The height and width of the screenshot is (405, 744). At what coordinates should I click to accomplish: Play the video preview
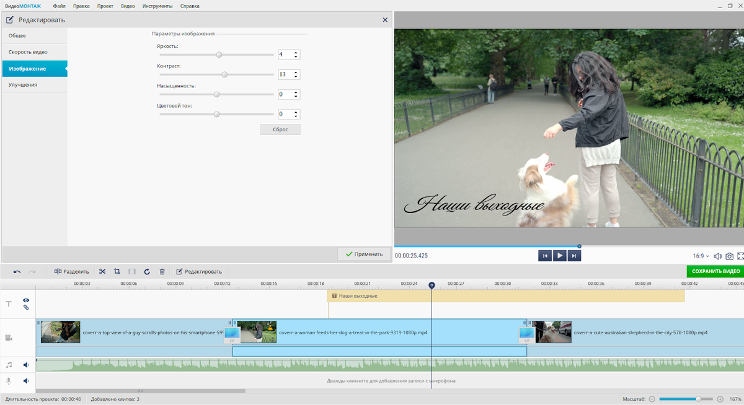559,255
